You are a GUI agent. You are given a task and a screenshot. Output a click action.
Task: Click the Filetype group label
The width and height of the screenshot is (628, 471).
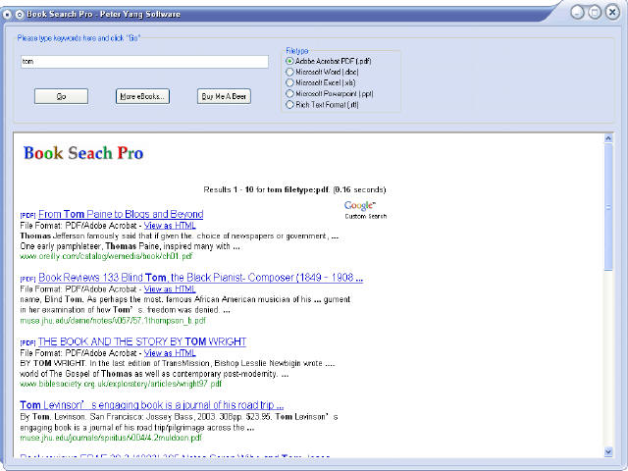pos(297,51)
